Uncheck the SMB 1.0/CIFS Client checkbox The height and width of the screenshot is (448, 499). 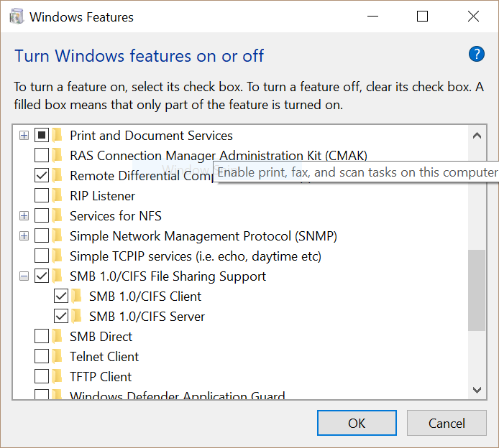tap(61, 296)
